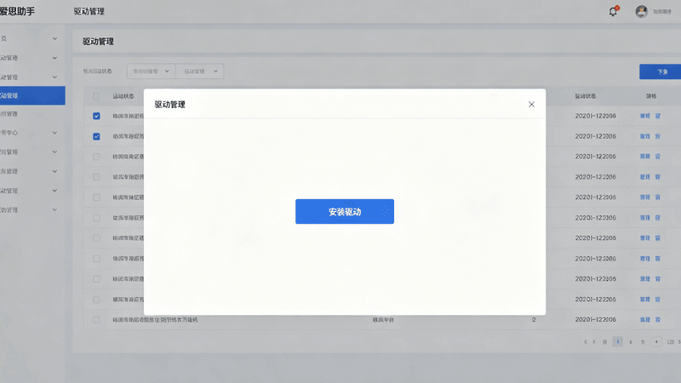Open the notification bell in the header

point(613,11)
